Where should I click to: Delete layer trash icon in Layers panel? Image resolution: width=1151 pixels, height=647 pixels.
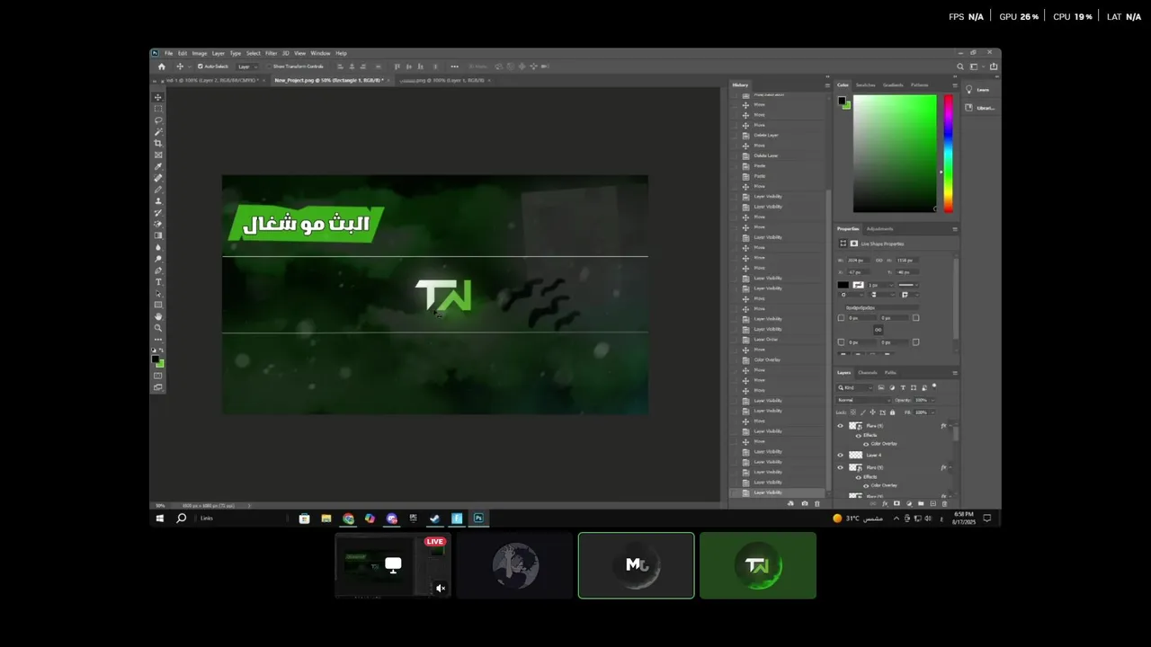943,504
